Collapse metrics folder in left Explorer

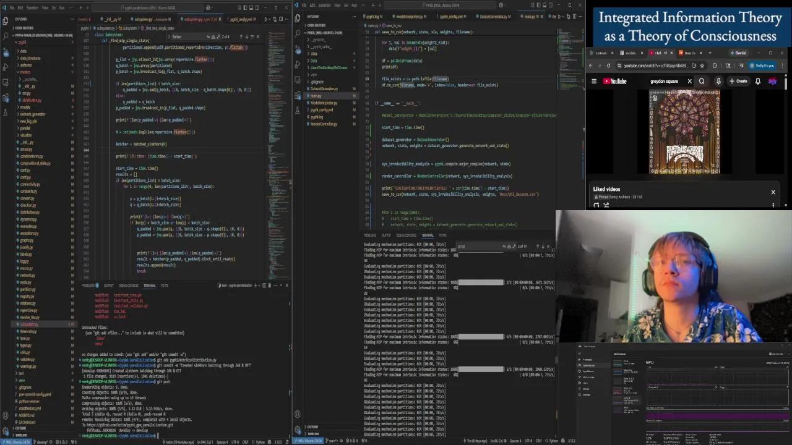coord(25,72)
